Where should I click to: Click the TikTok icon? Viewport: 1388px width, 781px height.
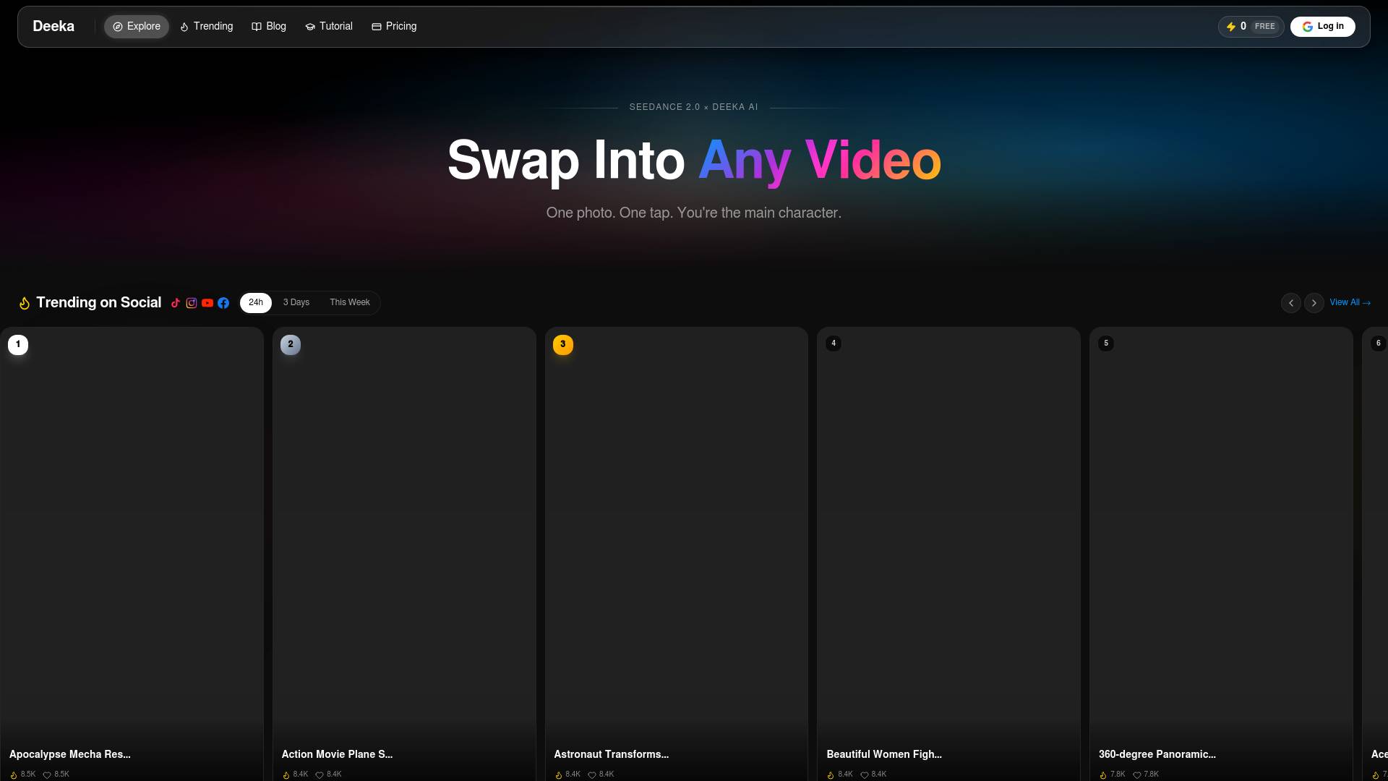coord(176,303)
